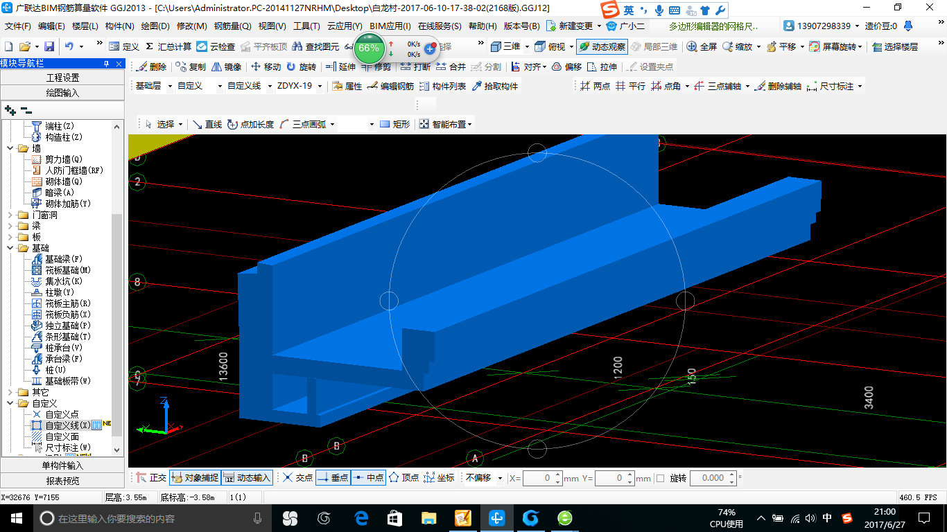Viewport: 947px width, 532px height.
Task: Open 工程设置 panel section
Action: click(62, 78)
